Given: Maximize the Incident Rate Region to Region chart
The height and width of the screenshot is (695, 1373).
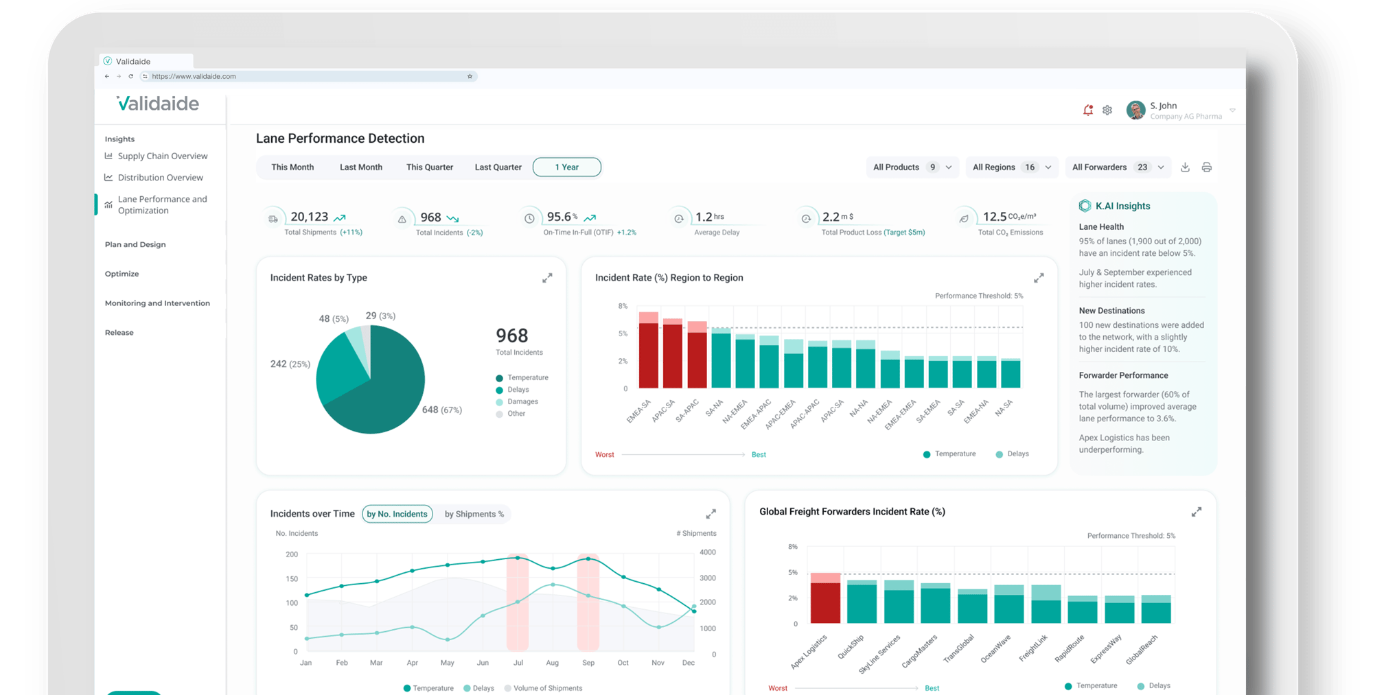Looking at the screenshot, I should tap(1039, 278).
